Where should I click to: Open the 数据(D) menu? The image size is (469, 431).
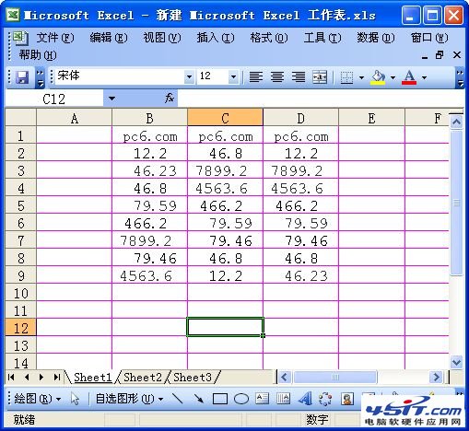click(375, 38)
